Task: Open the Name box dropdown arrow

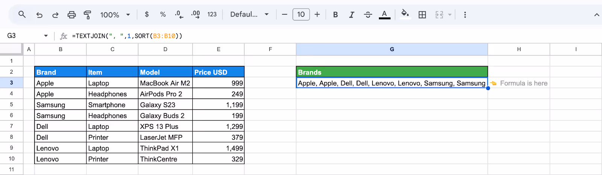Action: coord(46,36)
